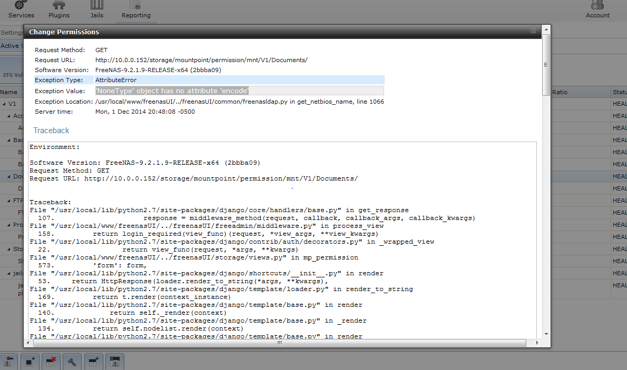The image size is (627, 370).
Task: Click the Ratio column header
Action: click(581, 92)
